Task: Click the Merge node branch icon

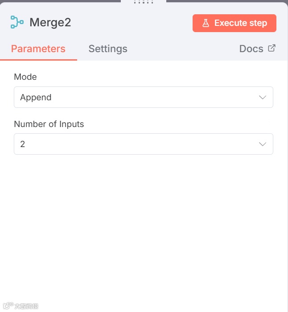Action: click(x=17, y=22)
